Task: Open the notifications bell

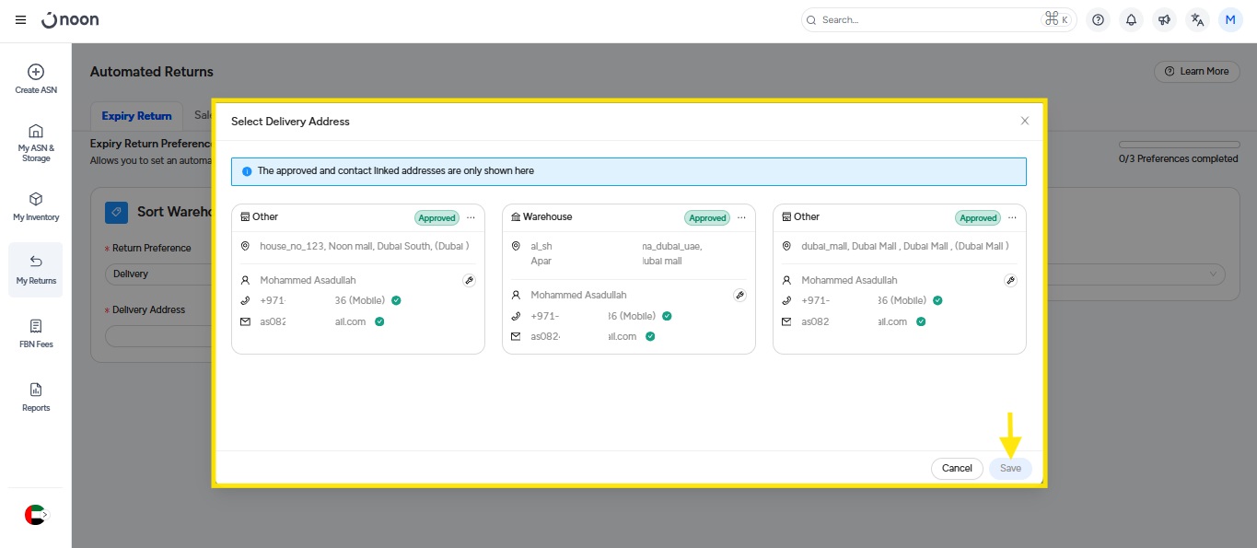Action: pyautogui.click(x=1131, y=19)
